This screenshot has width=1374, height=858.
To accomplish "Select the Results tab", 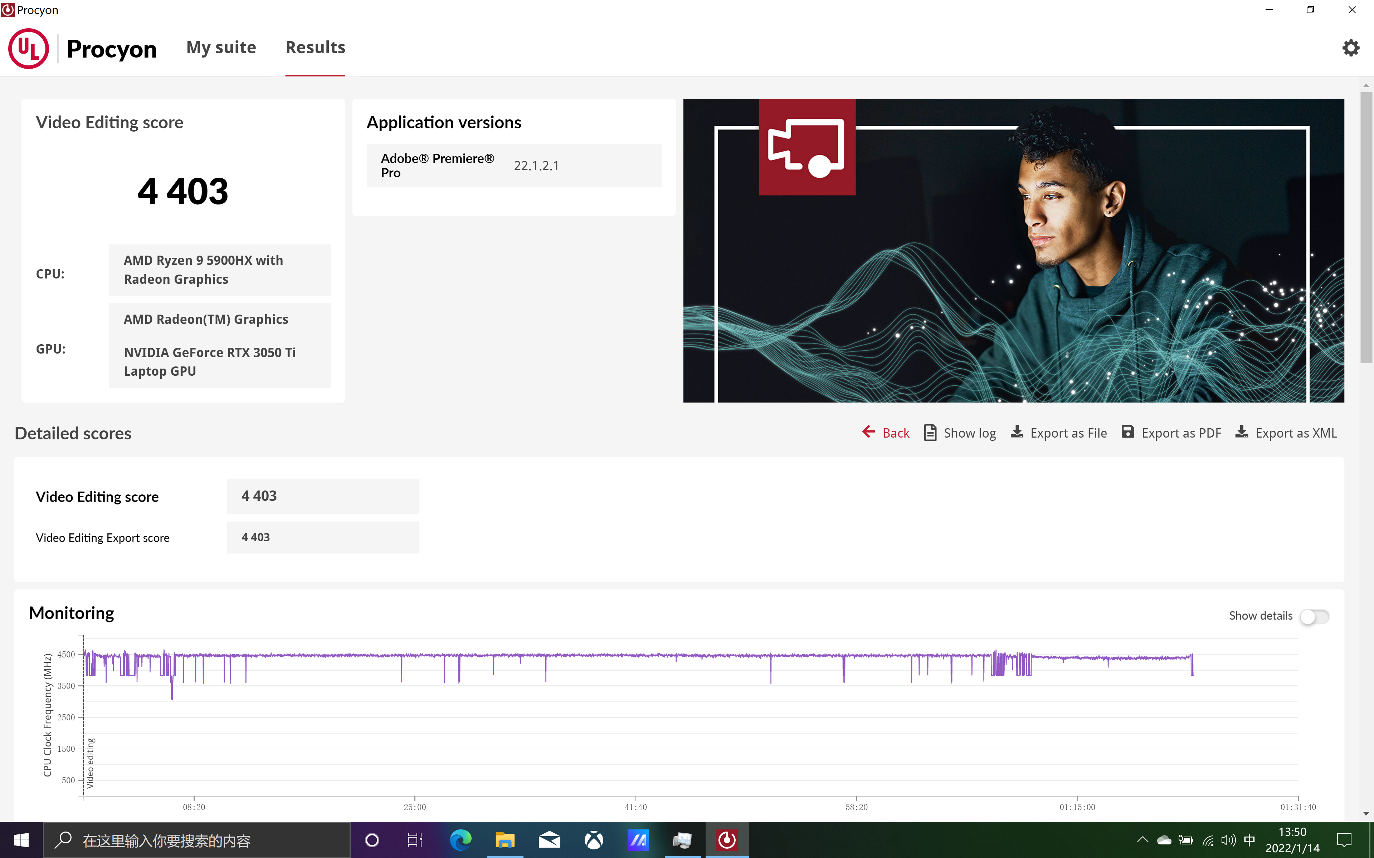I will (315, 48).
